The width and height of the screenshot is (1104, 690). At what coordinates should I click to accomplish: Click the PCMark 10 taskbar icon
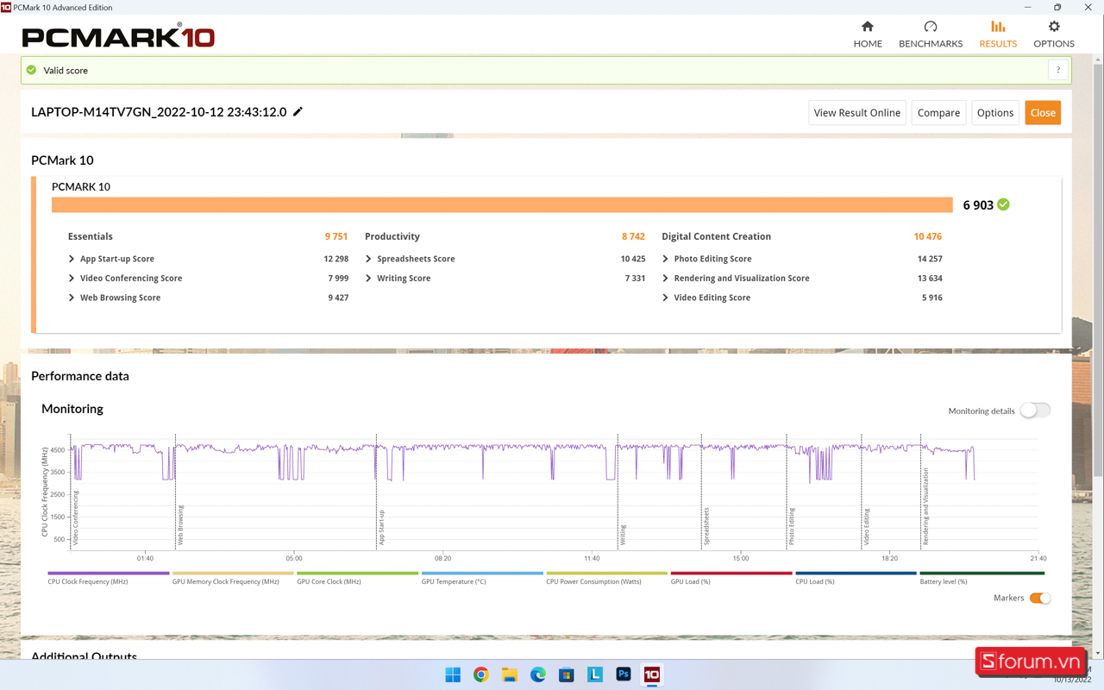[652, 674]
